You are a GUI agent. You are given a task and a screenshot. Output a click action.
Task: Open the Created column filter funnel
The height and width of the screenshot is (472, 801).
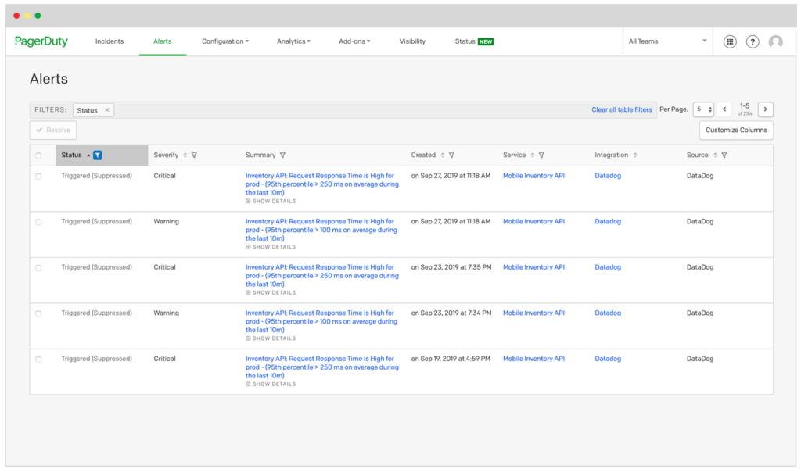tap(451, 156)
